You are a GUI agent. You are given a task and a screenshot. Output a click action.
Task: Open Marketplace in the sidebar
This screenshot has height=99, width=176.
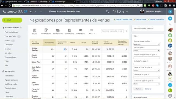tap(9, 76)
